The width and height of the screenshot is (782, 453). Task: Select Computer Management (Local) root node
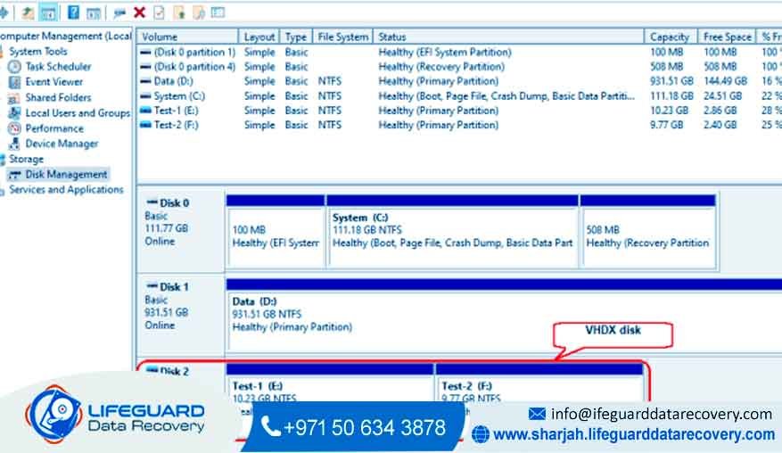[65, 36]
